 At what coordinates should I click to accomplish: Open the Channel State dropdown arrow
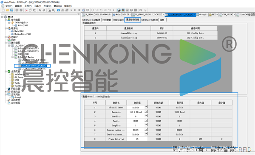146,107
